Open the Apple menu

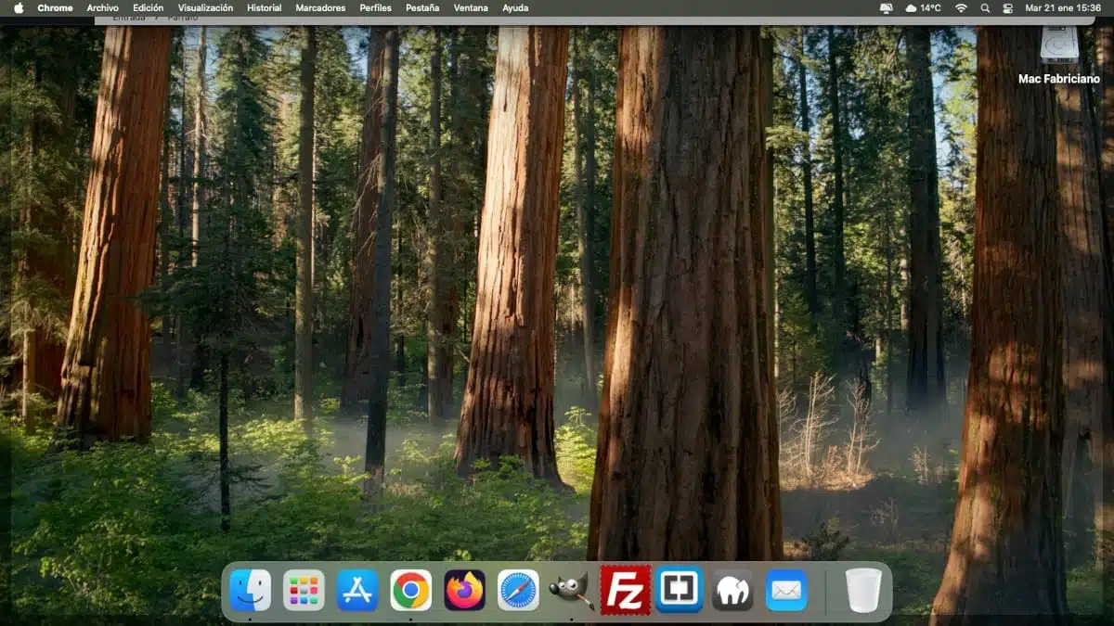pyautogui.click(x=19, y=7)
